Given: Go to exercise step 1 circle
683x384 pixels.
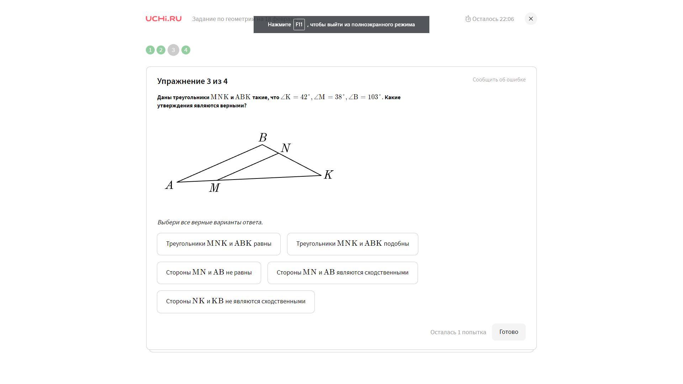Looking at the screenshot, I should point(150,50).
